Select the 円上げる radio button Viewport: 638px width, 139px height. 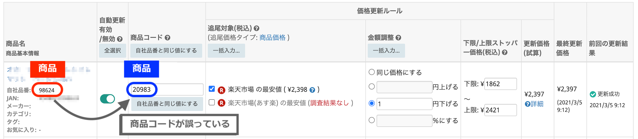tap(372, 87)
